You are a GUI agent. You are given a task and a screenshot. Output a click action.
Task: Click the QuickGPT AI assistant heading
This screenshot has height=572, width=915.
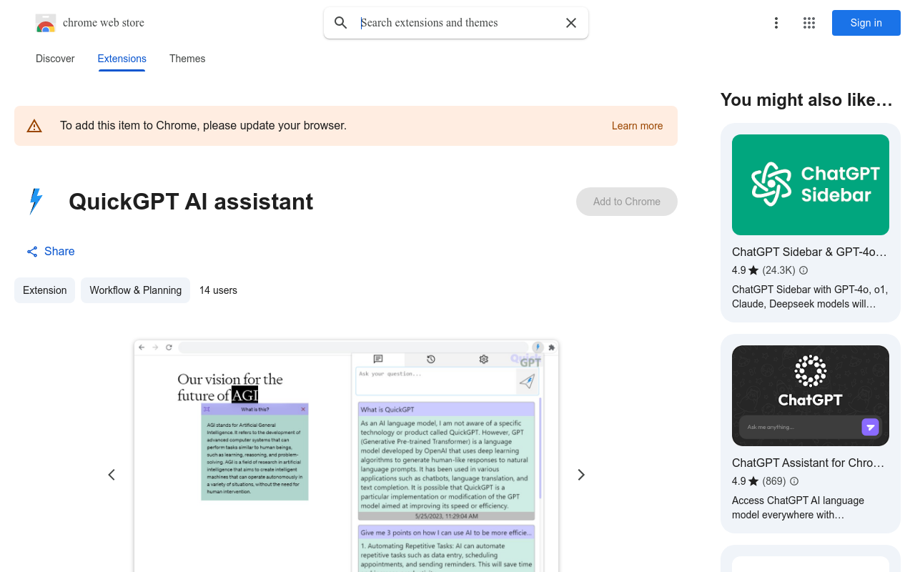click(x=191, y=202)
